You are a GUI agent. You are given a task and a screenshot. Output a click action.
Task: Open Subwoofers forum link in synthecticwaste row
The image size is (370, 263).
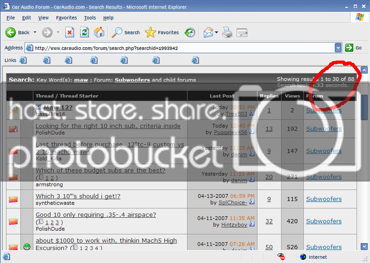tap(324, 199)
